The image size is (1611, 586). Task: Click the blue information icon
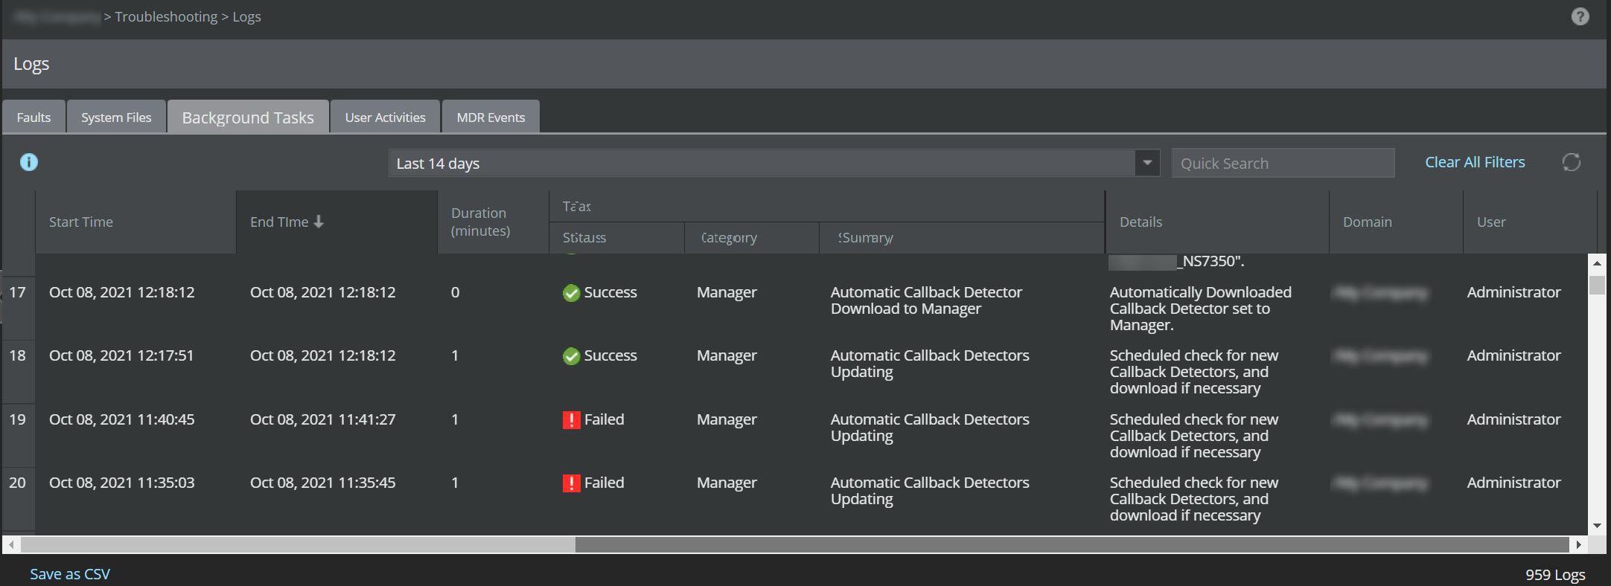click(x=29, y=162)
